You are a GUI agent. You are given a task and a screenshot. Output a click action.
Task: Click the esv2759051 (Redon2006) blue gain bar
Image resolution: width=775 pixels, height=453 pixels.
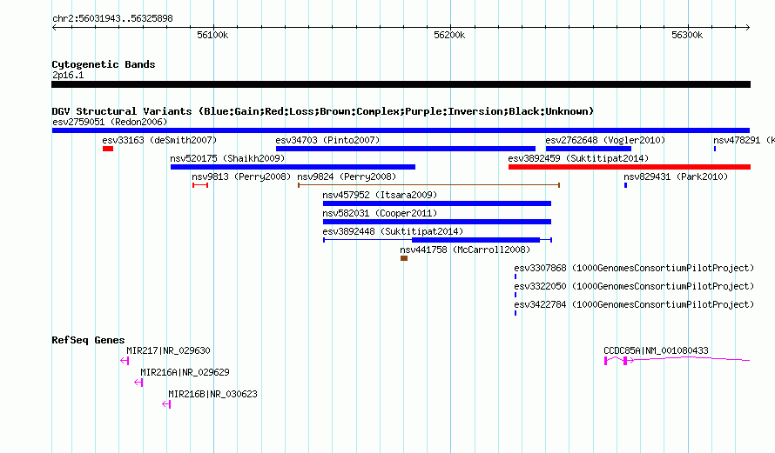click(x=401, y=130)
